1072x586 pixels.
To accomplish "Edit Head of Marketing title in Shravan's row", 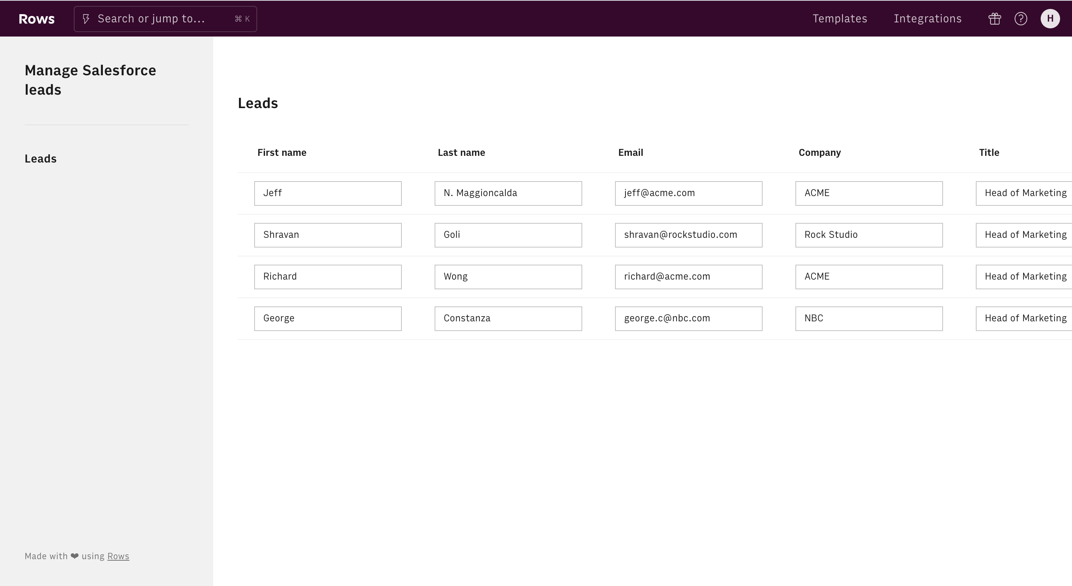I will 1024,235.
